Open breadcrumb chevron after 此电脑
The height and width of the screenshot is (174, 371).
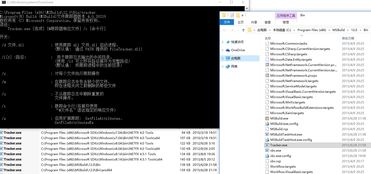[270, 30]
